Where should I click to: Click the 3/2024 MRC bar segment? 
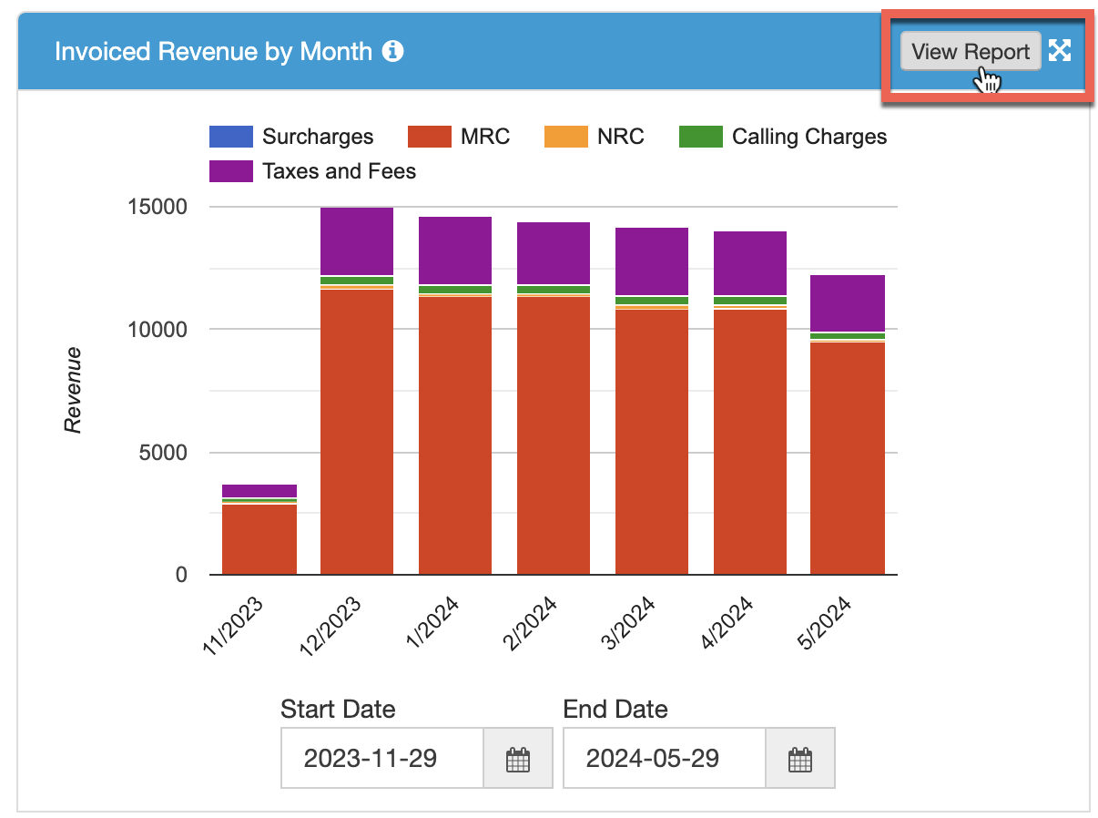point(652,442)
